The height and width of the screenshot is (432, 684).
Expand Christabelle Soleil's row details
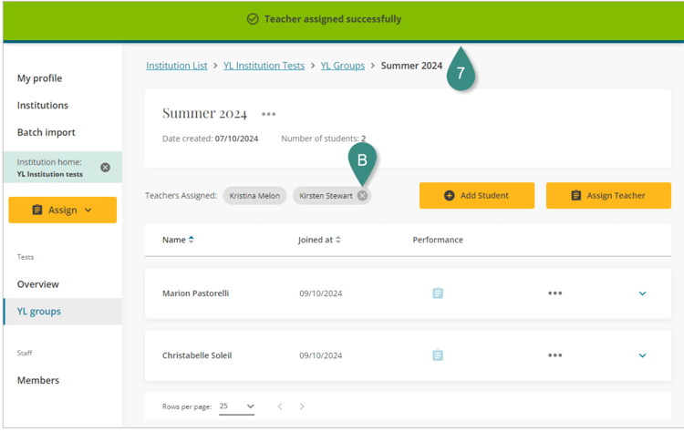[642, 355]
